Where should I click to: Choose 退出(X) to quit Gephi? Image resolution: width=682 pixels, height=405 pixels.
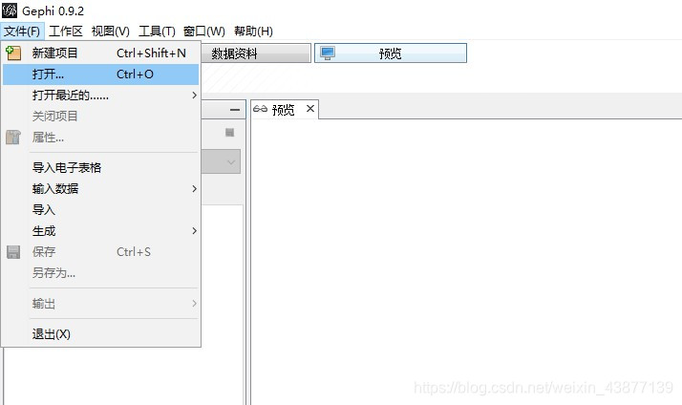tap(101, 334)
